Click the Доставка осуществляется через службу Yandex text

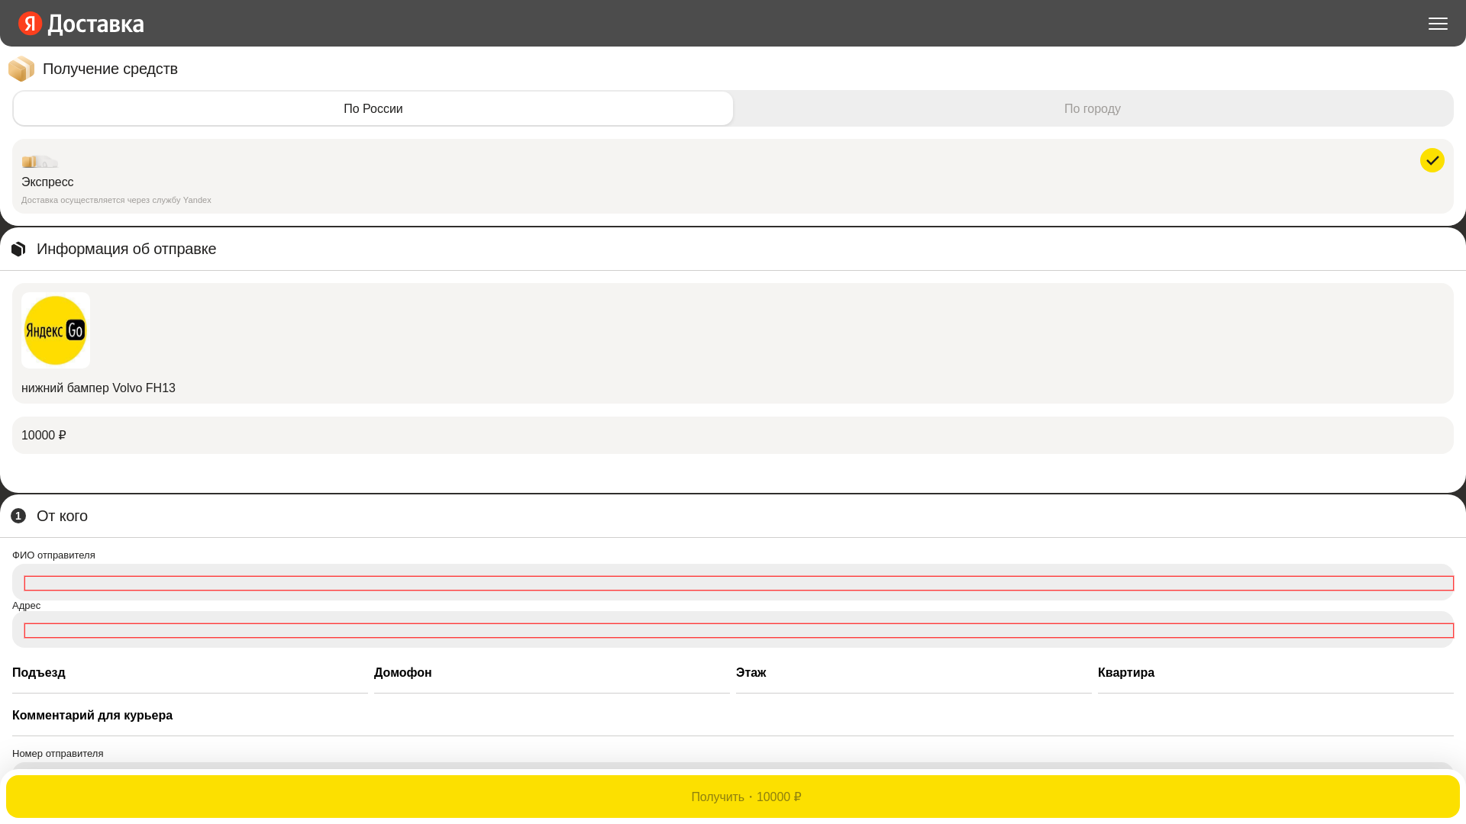(116, 200)
